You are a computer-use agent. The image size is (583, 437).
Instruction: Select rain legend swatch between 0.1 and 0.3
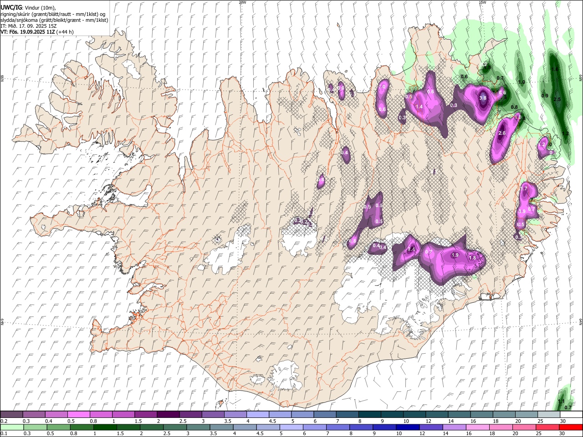(x=11, y=427)
